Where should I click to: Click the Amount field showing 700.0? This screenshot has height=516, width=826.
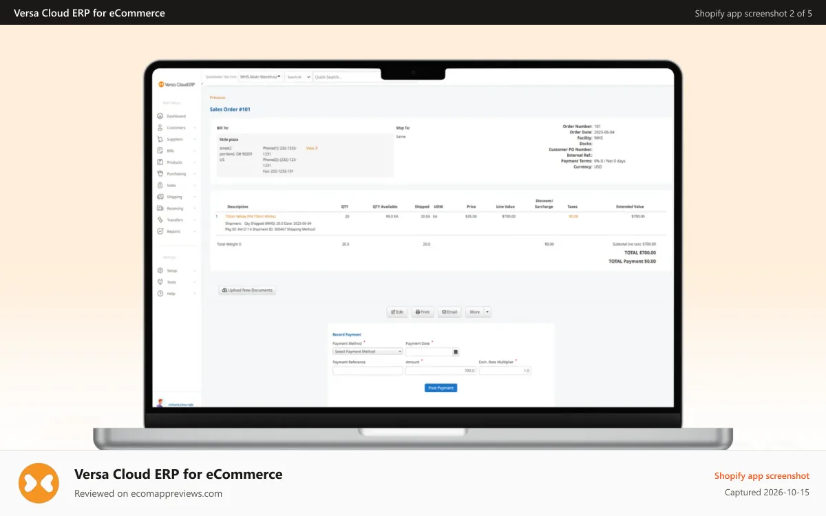coord(441,370)
